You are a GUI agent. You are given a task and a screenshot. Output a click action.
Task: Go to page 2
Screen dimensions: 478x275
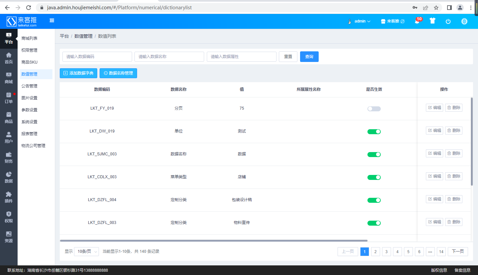coord(375,251)
